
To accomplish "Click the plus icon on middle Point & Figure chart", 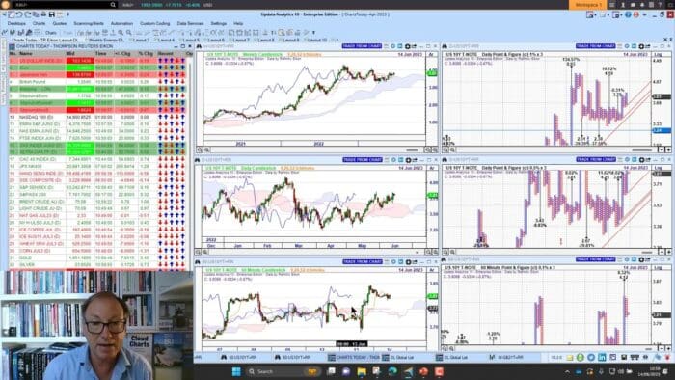I will (668, 252).
